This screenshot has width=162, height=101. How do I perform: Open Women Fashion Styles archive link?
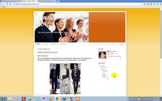(x=104, y=76)
